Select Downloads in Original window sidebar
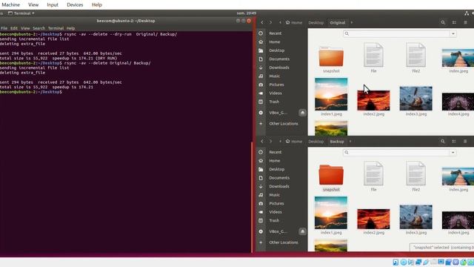 coord(279,67)
